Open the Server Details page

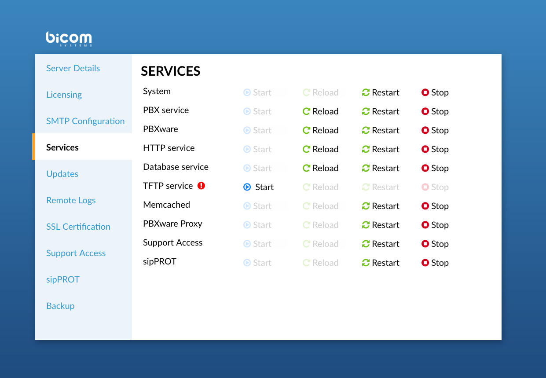(73, 68)
